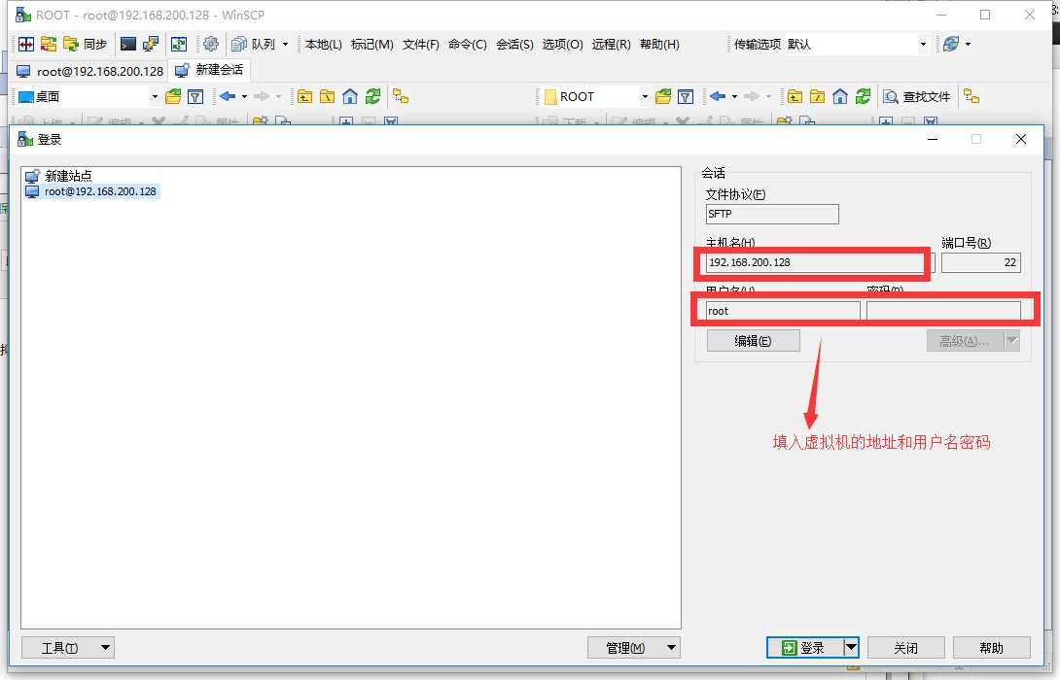Click the 查找文件 find files button
Screen dimensions: 1060x680
tap(917, 96)
